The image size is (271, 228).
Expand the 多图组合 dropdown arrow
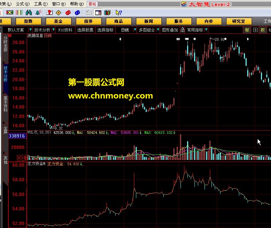click(x=158, y=30)
